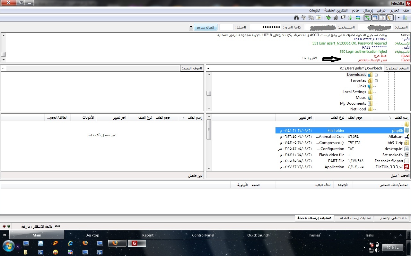
Task: Click the إتصال سريع quick connect button
Action: (x=205, y=27)
